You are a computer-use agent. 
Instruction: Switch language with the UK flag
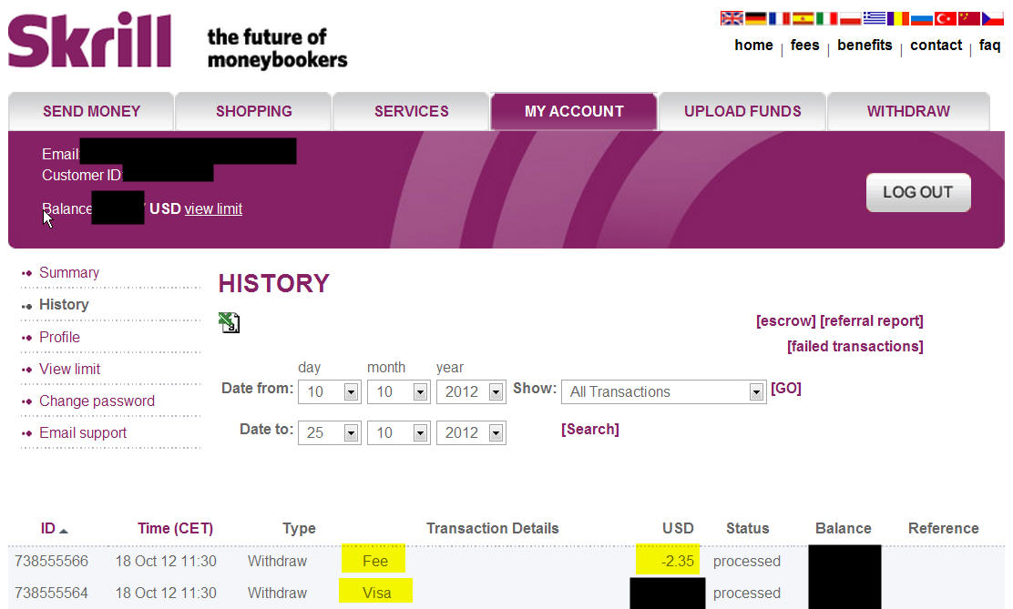732,18
